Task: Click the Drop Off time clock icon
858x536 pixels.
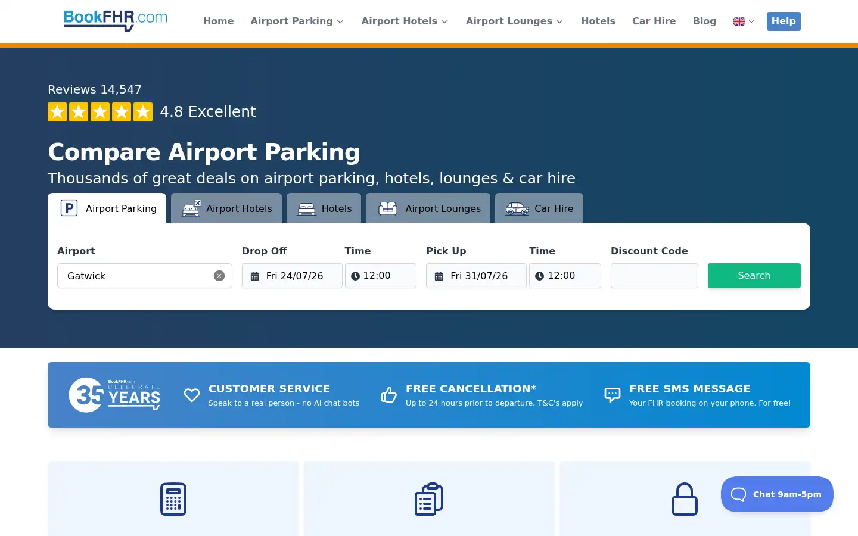Action: (x=355, y=276)
